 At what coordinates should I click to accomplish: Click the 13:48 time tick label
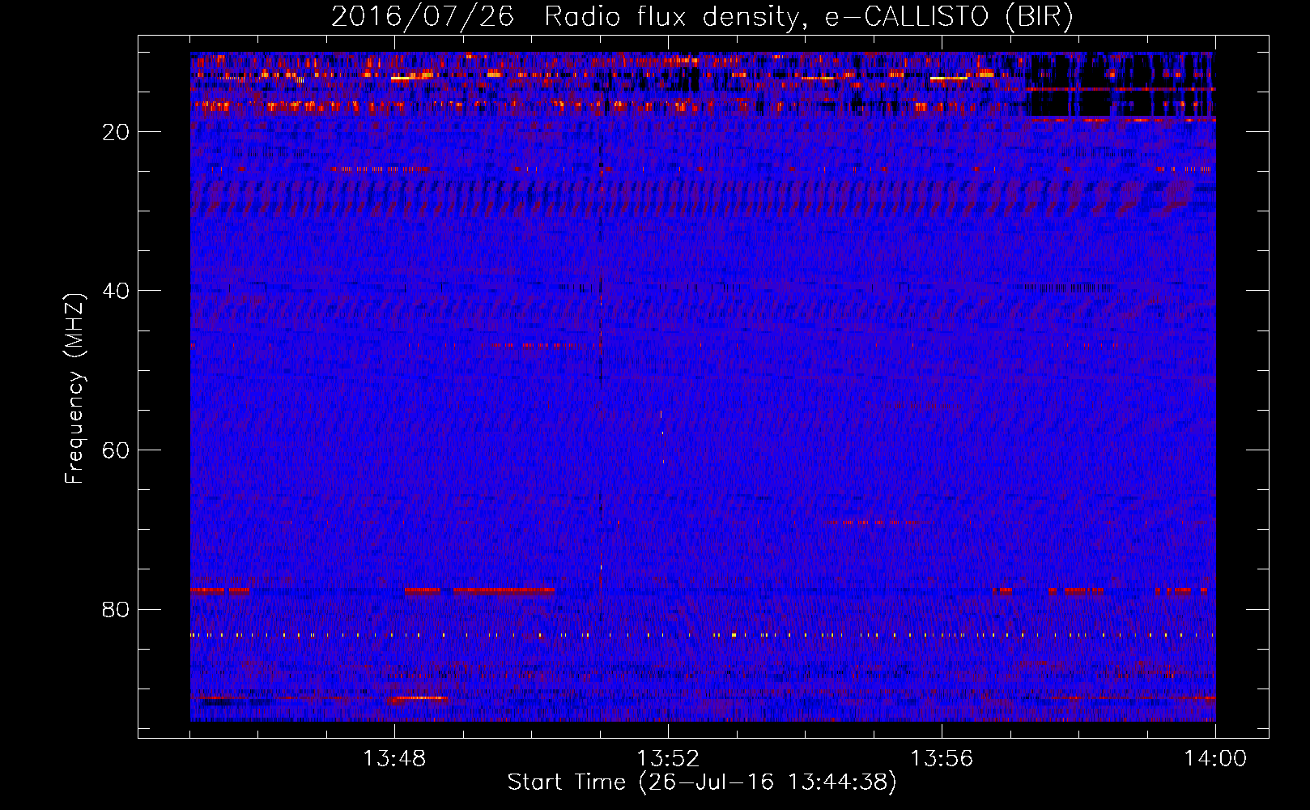pos(394,759)
